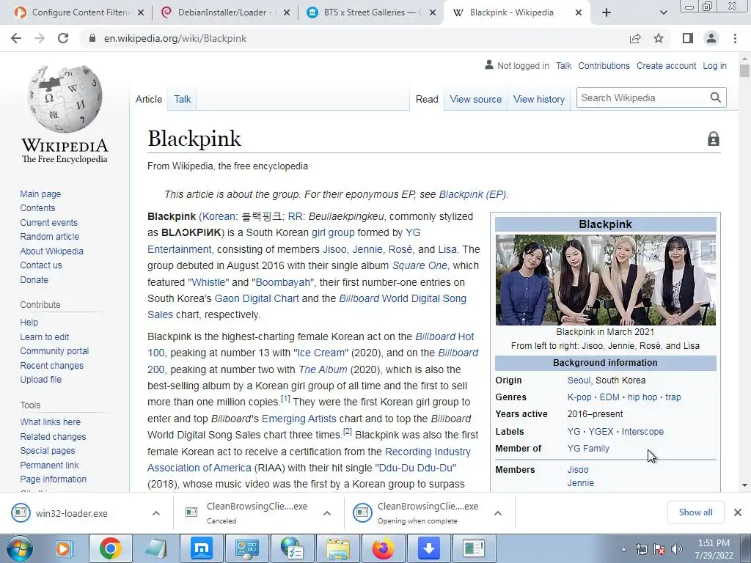Open the K-pop genre link
751x563 pixels.
pyautogui.click(x=579, y=397)
